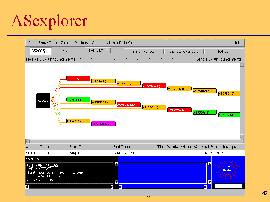Click the black info pane's vertical scrollbar
The width and height of the screenshot is (270, 202).
(x=116, y=173)
